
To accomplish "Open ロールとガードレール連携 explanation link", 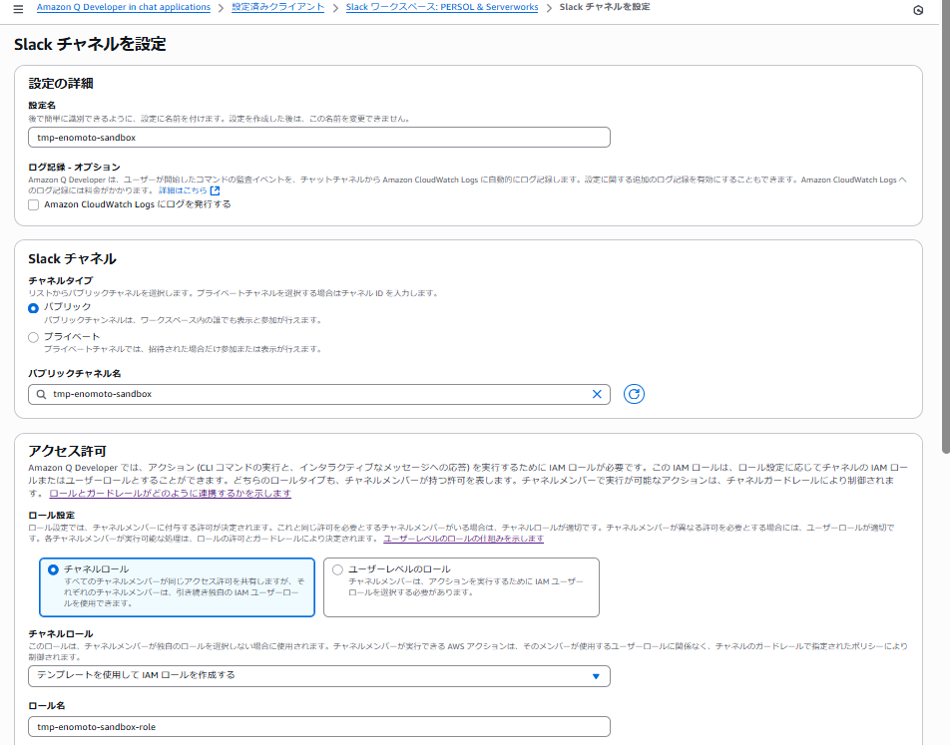I will tap(171, 494).
